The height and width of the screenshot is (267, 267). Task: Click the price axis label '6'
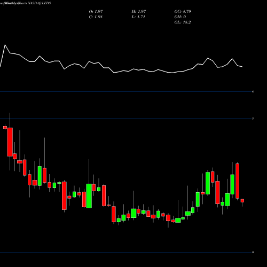point(253,92)
